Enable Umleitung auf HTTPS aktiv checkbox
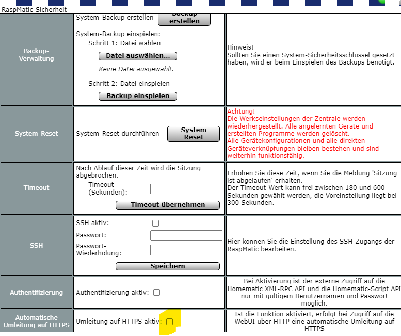Screen dimensions: 401x336 [x=169, y=322]
